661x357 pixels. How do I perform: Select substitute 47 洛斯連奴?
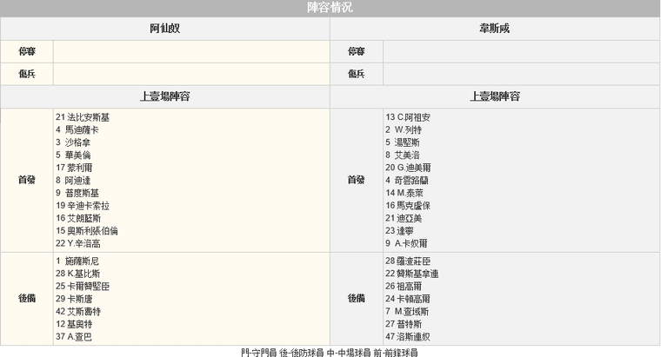tap(408, 337)
